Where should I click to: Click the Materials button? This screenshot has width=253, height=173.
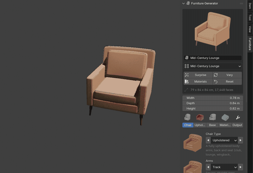click(198, 82)
